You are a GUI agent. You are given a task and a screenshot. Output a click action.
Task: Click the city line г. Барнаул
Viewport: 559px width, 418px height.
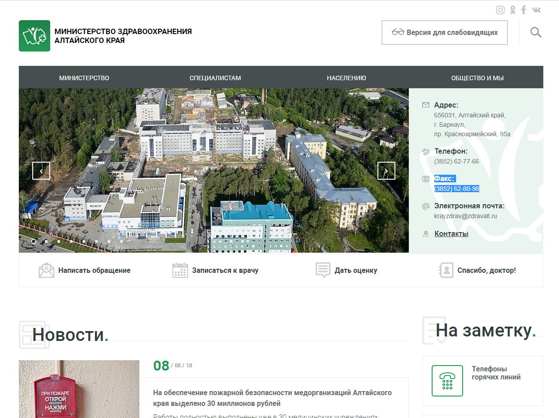(450, 125)
